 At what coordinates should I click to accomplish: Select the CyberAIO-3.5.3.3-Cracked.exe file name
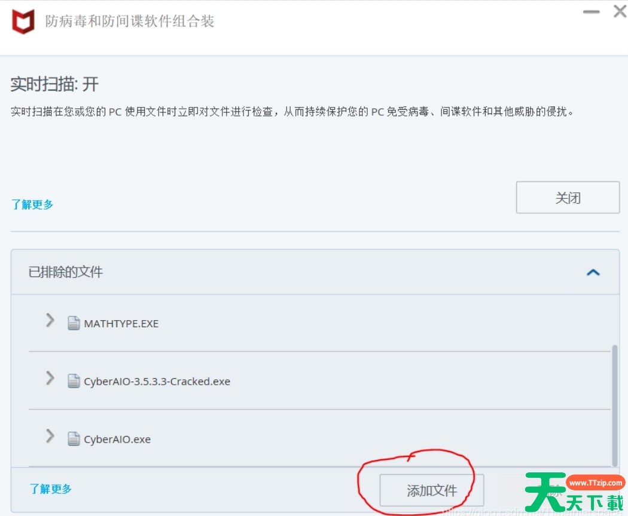[157, 381]
